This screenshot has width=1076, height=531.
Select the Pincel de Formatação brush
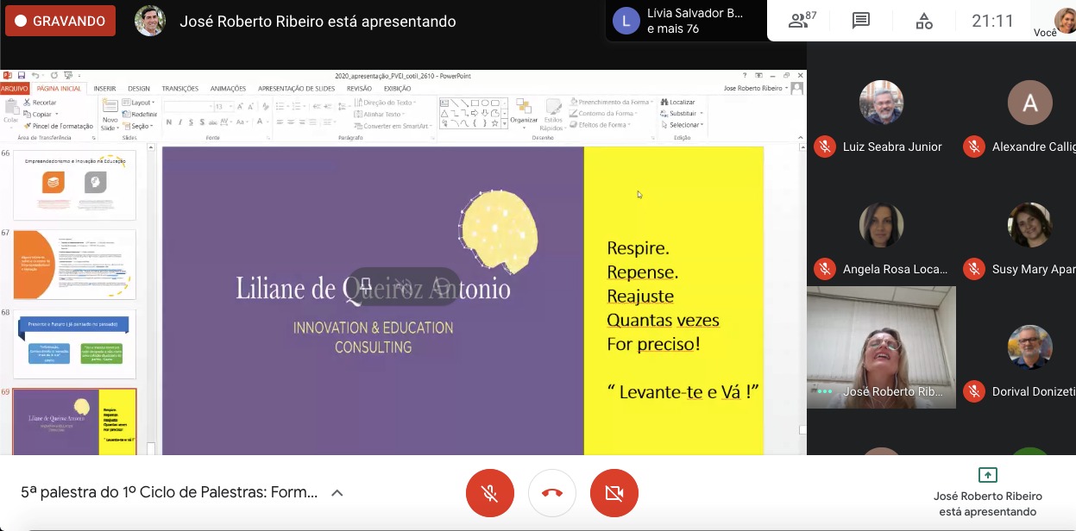[59, 126]
